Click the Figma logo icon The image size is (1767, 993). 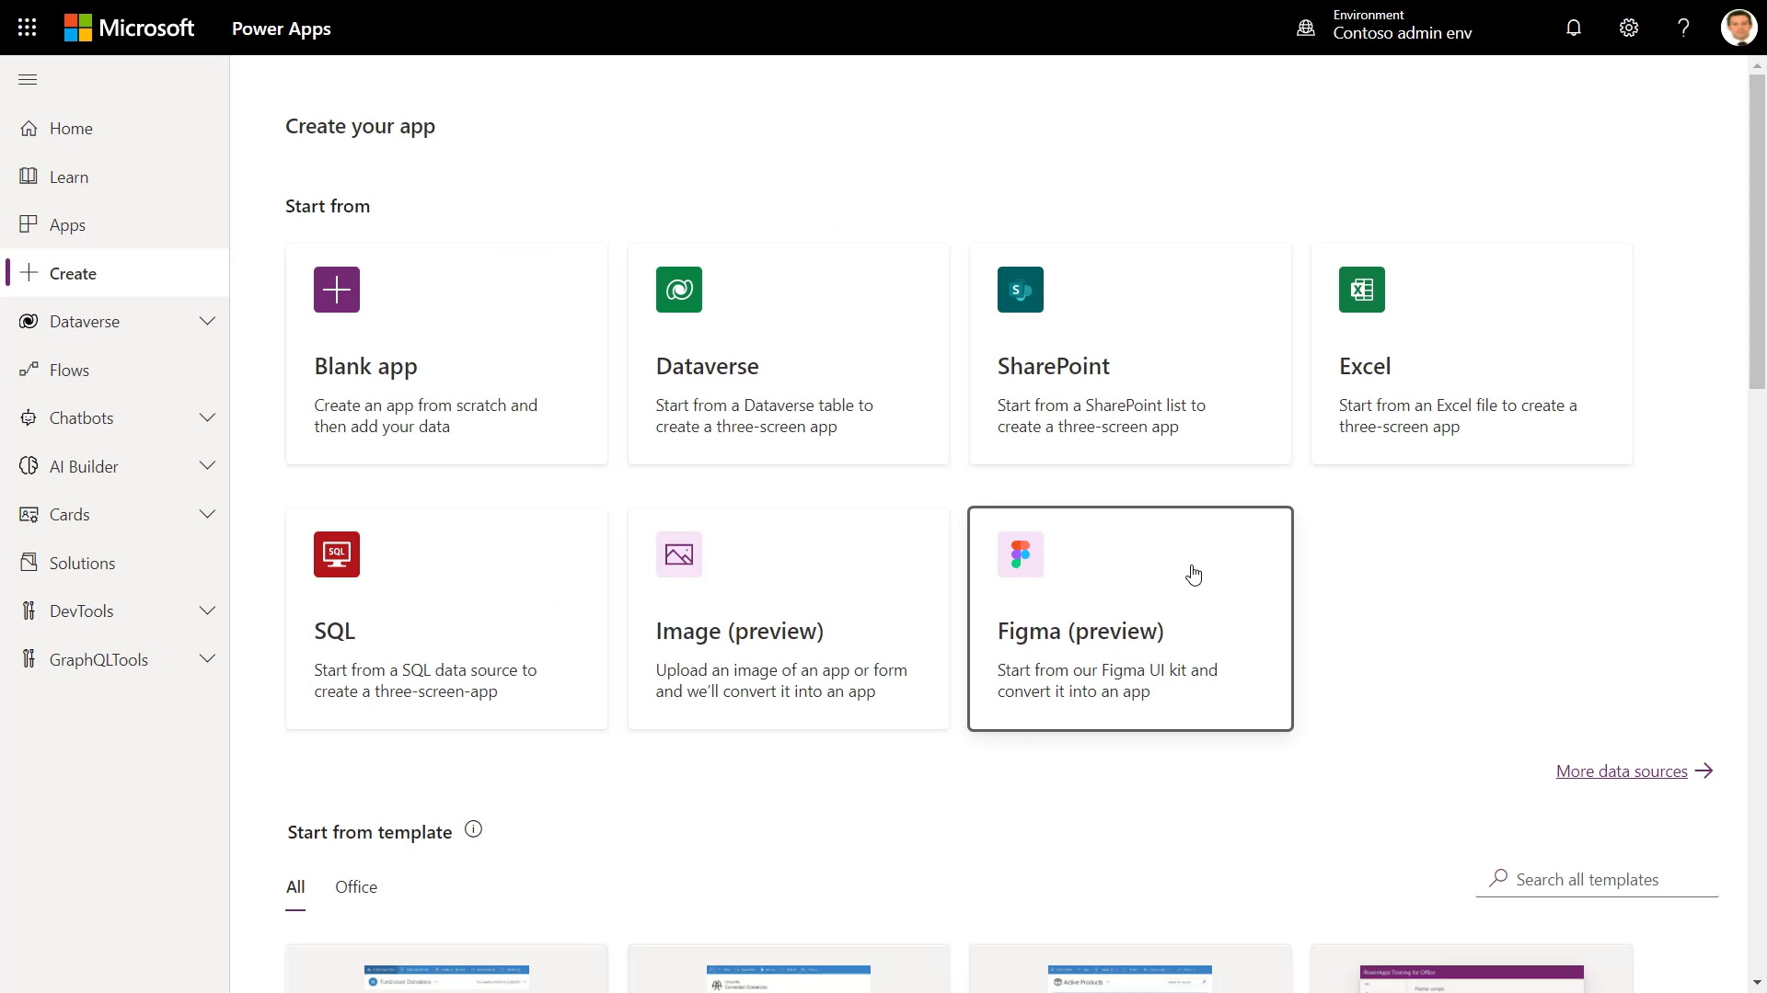tap(1021, 554)
